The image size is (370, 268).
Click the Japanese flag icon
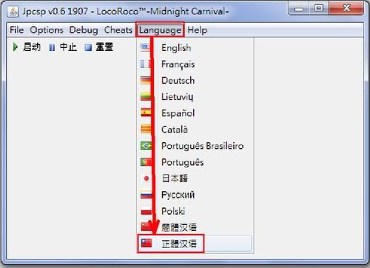click(146, 178)
